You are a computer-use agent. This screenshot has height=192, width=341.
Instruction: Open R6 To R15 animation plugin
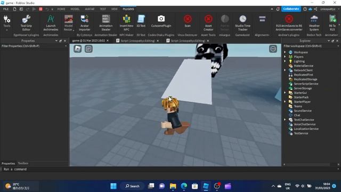pos(332,23)
